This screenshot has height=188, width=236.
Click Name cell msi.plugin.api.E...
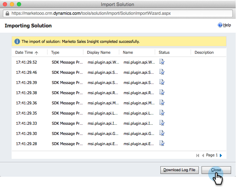coord(139,144)
